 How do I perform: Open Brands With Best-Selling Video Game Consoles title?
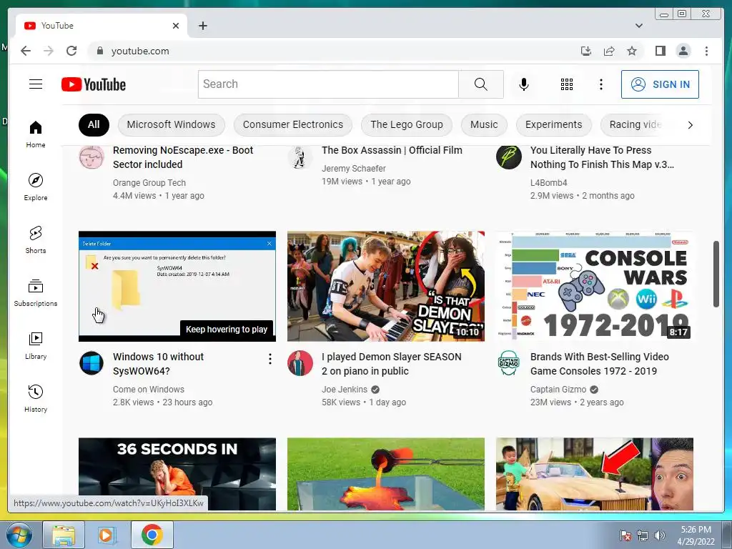click(x=600, y=364)
